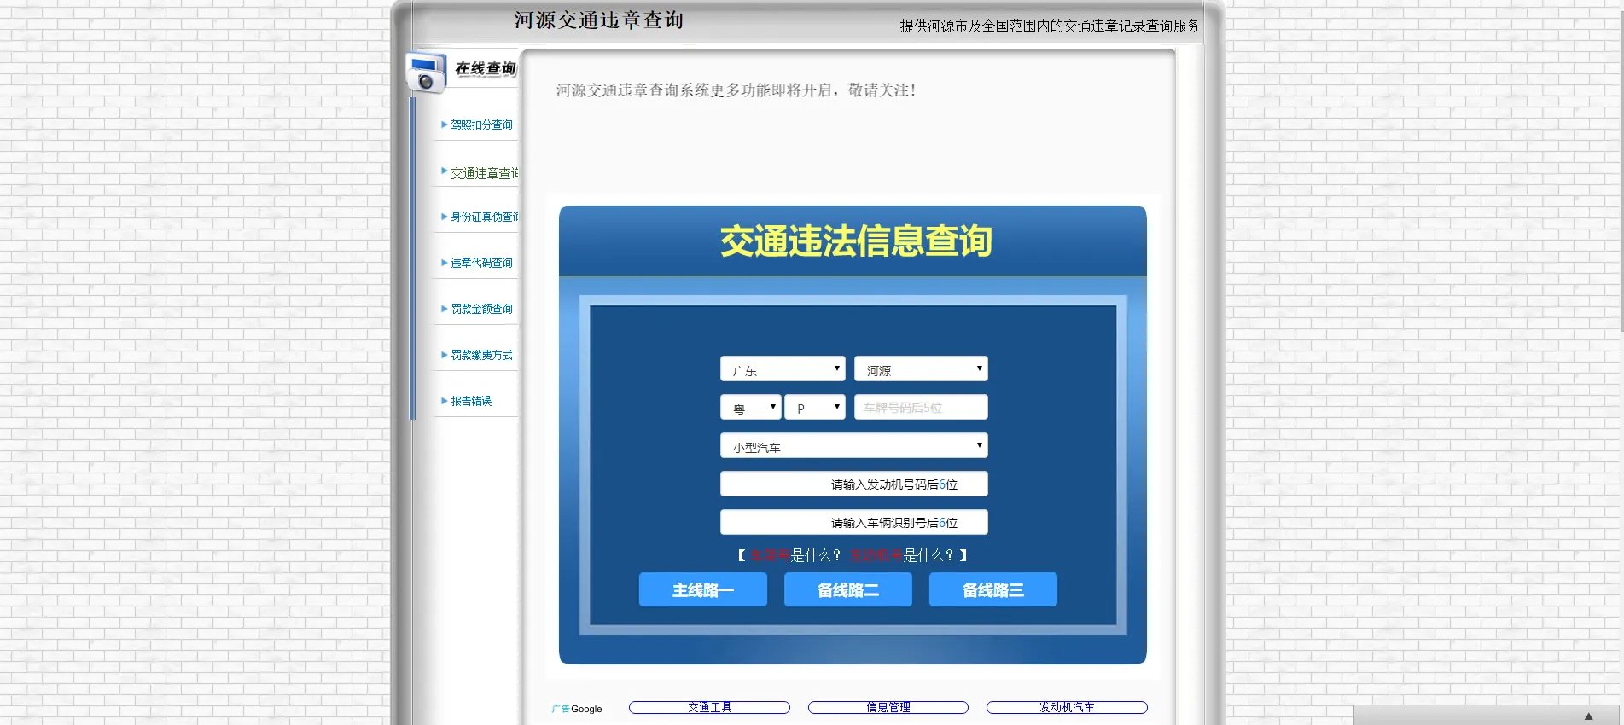Click the 交通违法信息查询 banner heading
The height and width of the screenshot is (725, 1624).
coord(856,241)
